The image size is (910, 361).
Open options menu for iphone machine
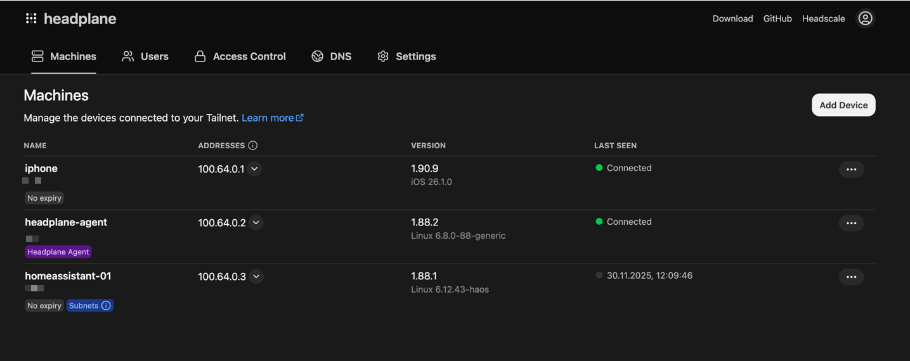pos(851,169)
